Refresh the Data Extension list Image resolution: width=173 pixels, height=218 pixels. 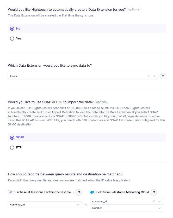163,76
